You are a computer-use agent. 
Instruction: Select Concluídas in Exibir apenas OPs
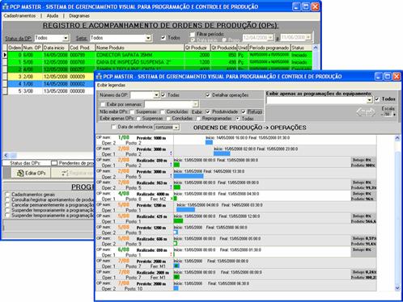coord(168,119)
